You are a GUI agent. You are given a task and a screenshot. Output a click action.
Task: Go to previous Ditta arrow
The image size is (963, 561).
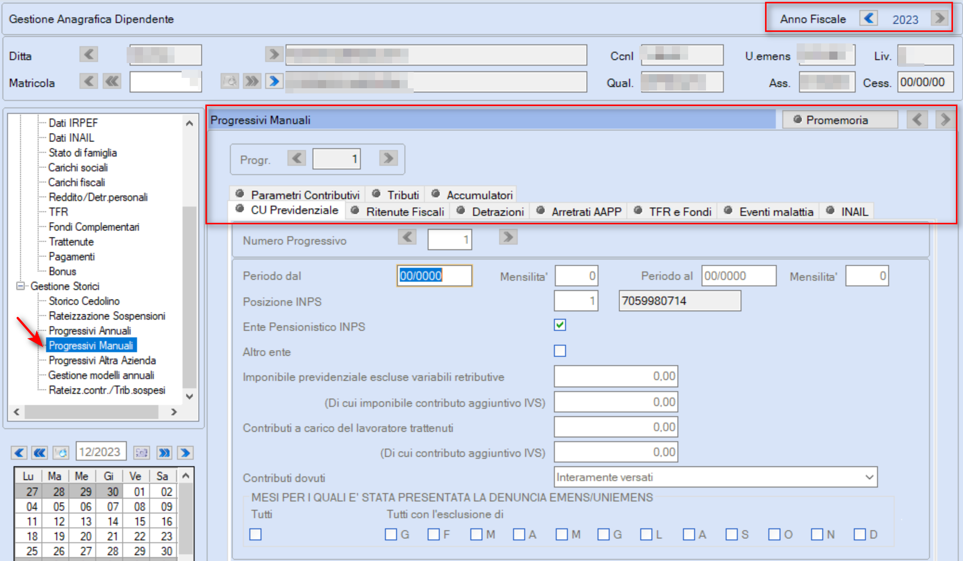point(89,54)
